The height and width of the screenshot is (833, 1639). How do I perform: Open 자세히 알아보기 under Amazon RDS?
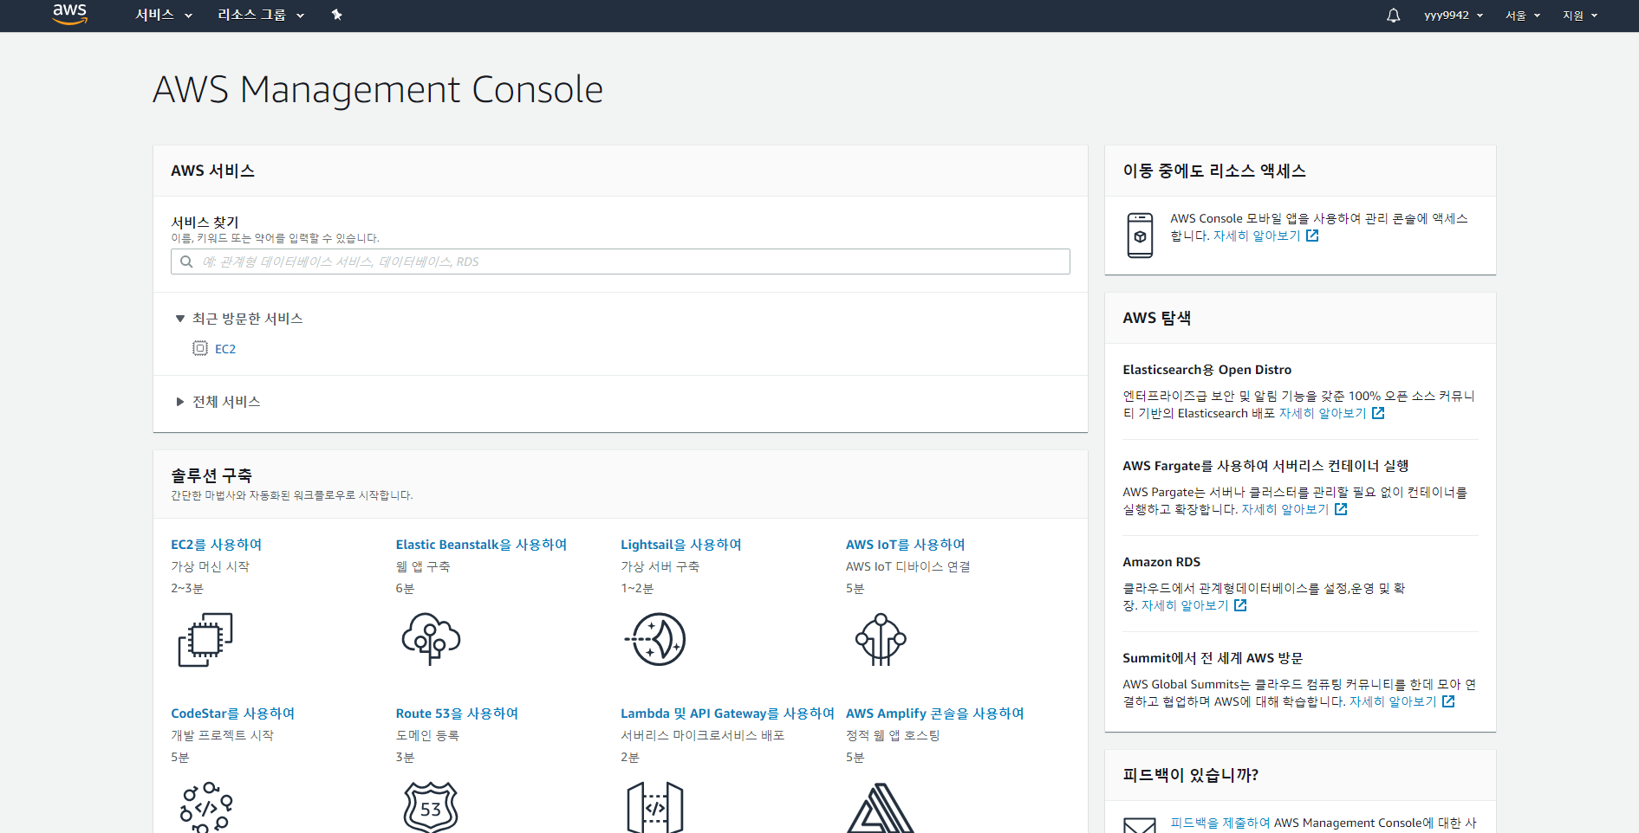[x=1185, y=605]
